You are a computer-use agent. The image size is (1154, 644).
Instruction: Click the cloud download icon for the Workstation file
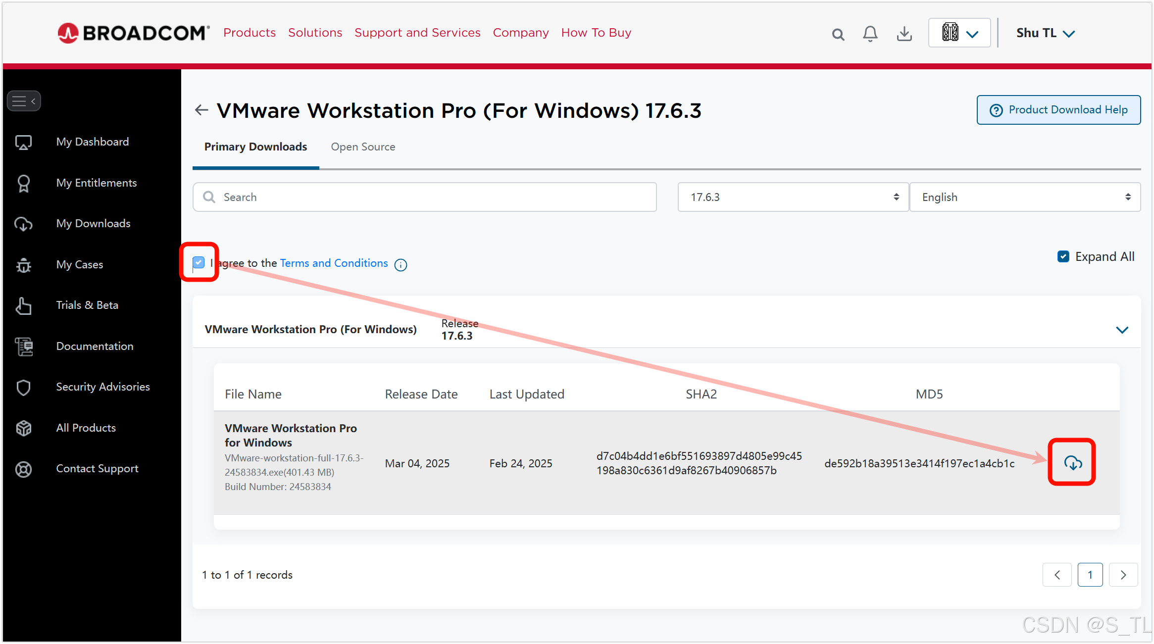[x=1072, y=463]
